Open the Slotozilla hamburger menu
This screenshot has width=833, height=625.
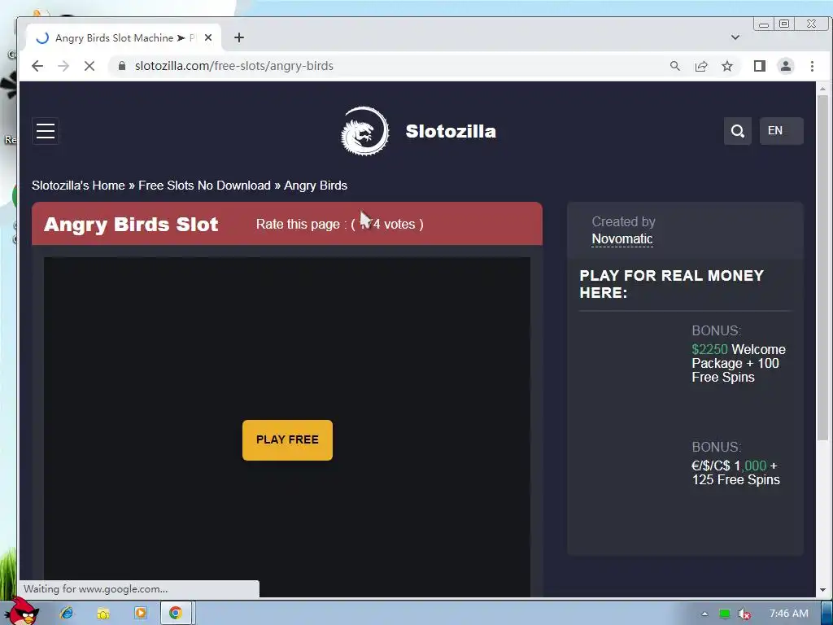point(46,131)
